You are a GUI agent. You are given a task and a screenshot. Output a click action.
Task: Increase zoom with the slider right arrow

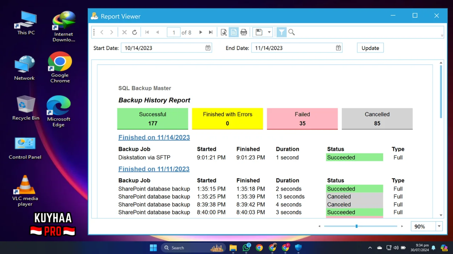402,226
